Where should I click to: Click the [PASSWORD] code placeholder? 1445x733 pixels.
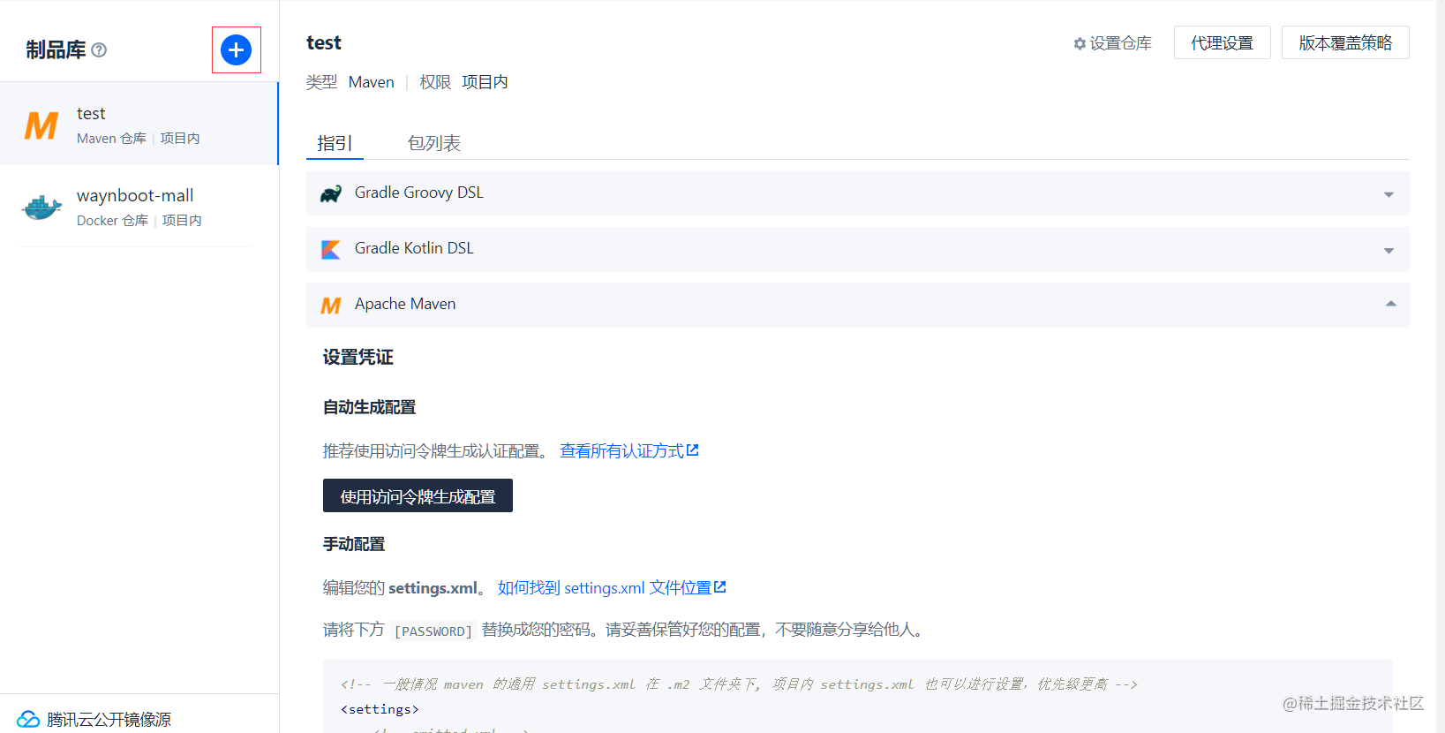(x=433, y=631)
